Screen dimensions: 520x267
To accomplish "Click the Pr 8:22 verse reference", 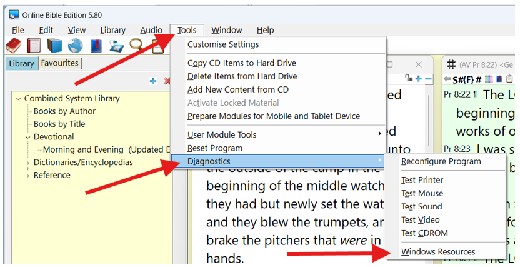I will coord(457,95).
